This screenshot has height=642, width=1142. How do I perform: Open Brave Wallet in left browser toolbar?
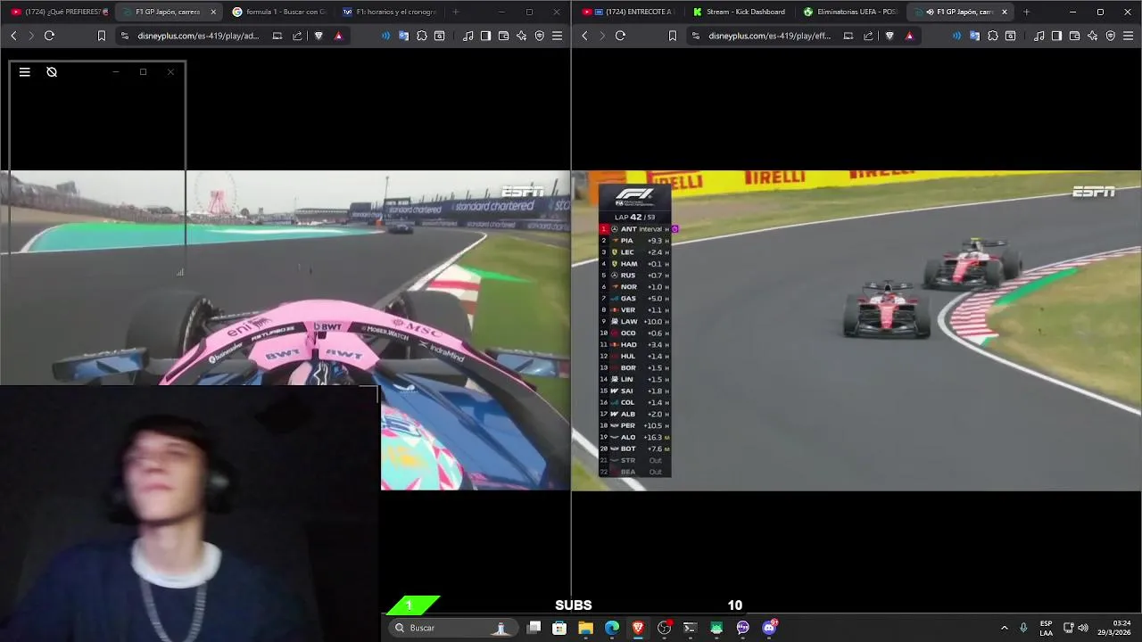click(x=503, y=36)
